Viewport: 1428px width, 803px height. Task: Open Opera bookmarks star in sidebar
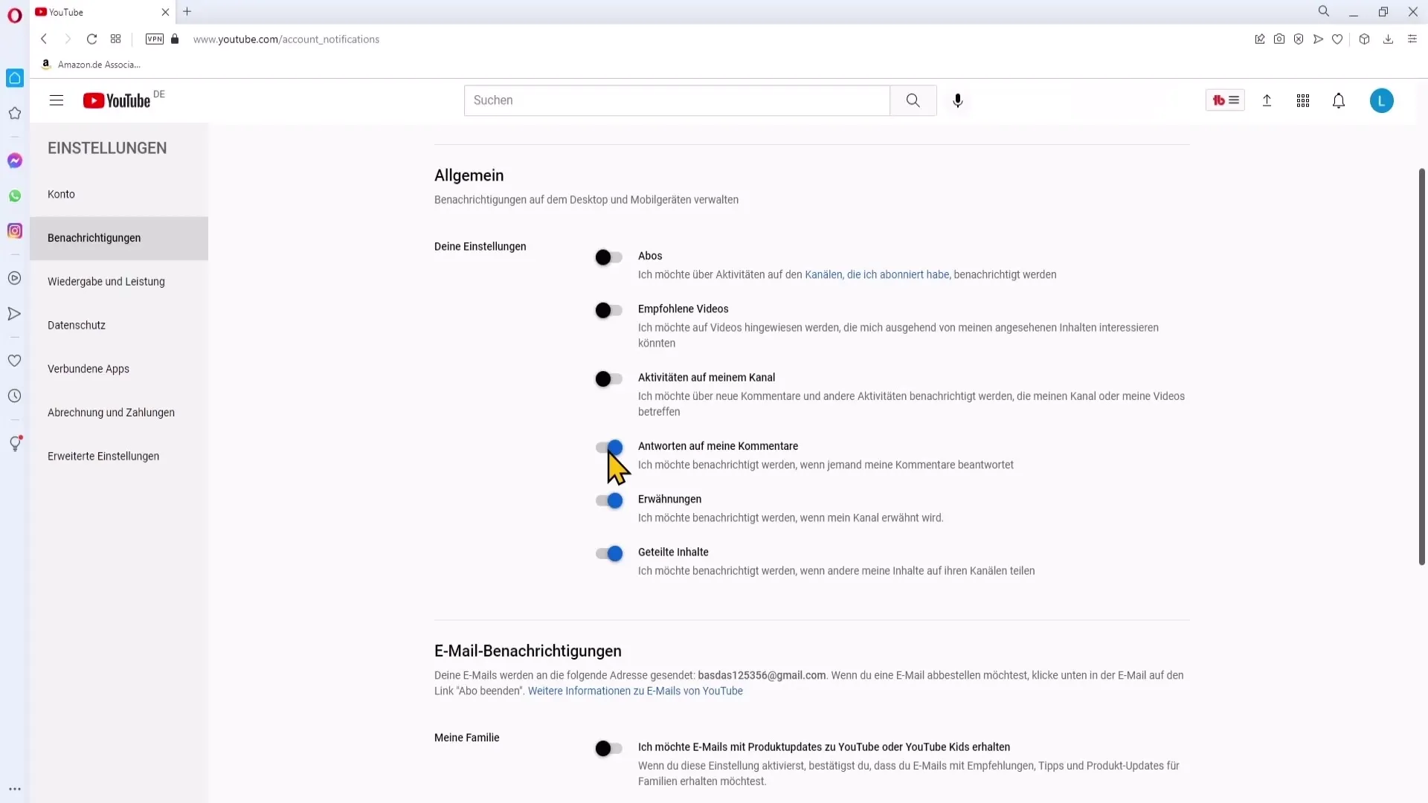[x=15, y=114]
